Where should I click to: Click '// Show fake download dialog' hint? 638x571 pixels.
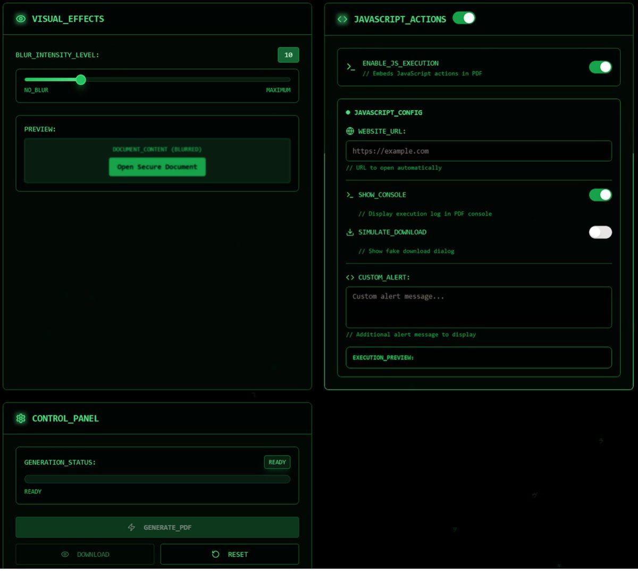pyautogui.click(x=406, y=251)
